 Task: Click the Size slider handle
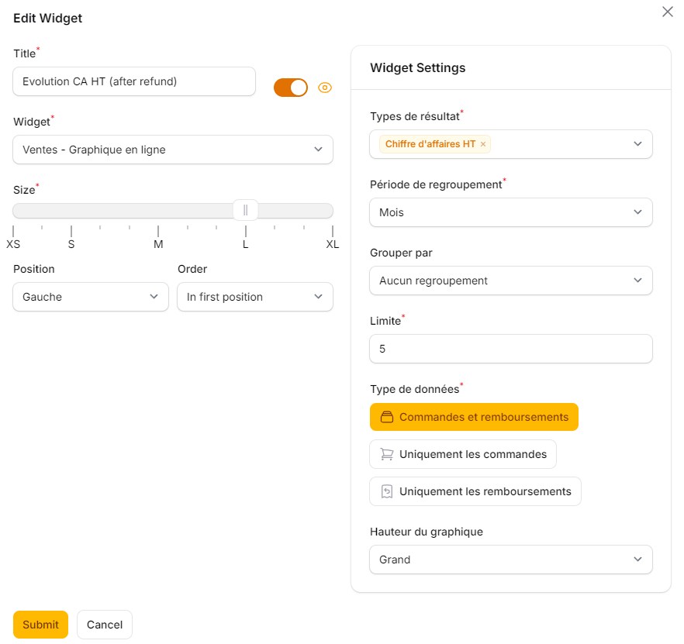click(x=246, y=210)
